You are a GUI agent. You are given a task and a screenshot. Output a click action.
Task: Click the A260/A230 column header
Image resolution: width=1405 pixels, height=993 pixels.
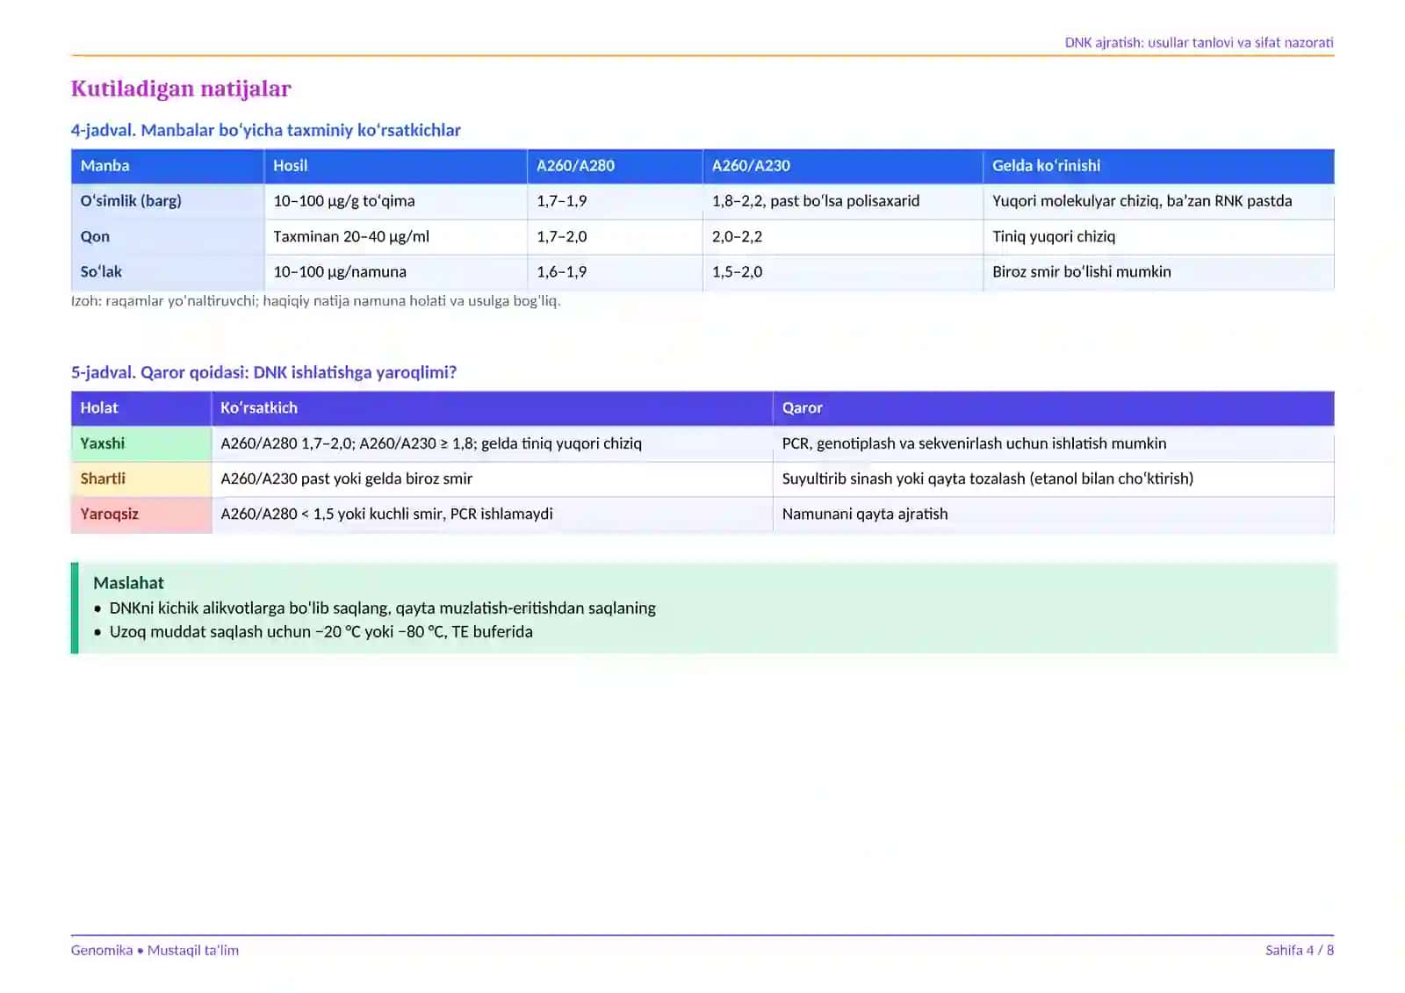coord(843,166)
